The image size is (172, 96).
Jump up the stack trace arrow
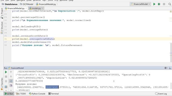pos(11,72)
